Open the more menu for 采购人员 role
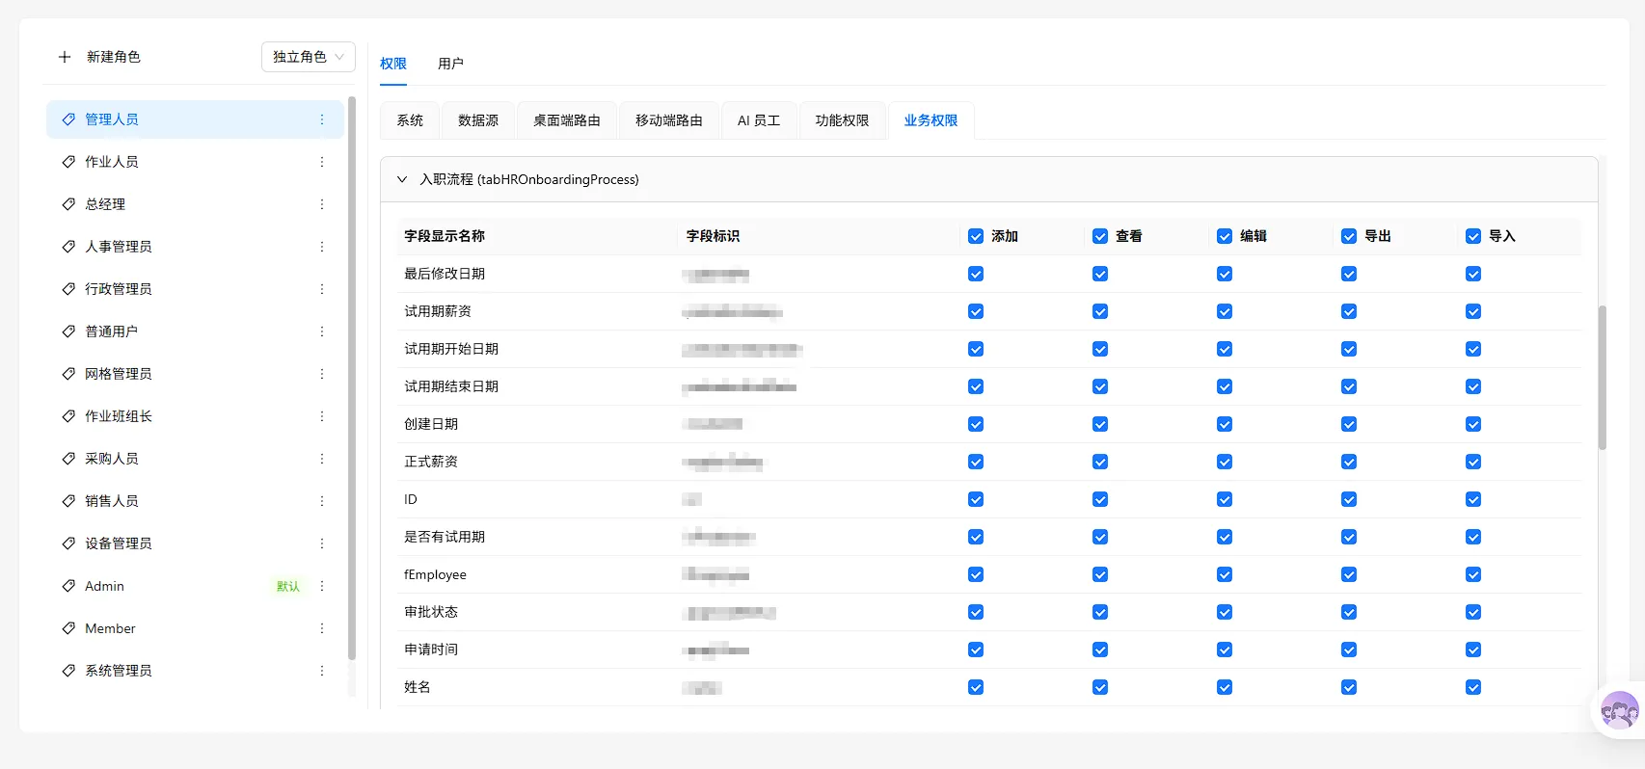The image size is (1645, 769). point(322,459)
